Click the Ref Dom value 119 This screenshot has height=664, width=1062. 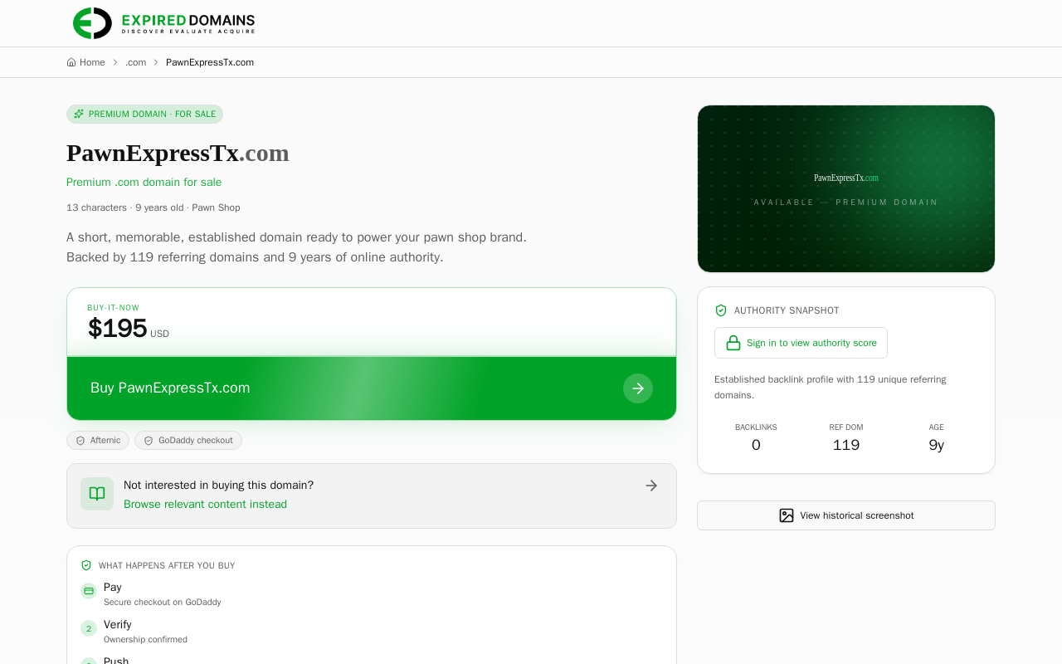(846, 445)
